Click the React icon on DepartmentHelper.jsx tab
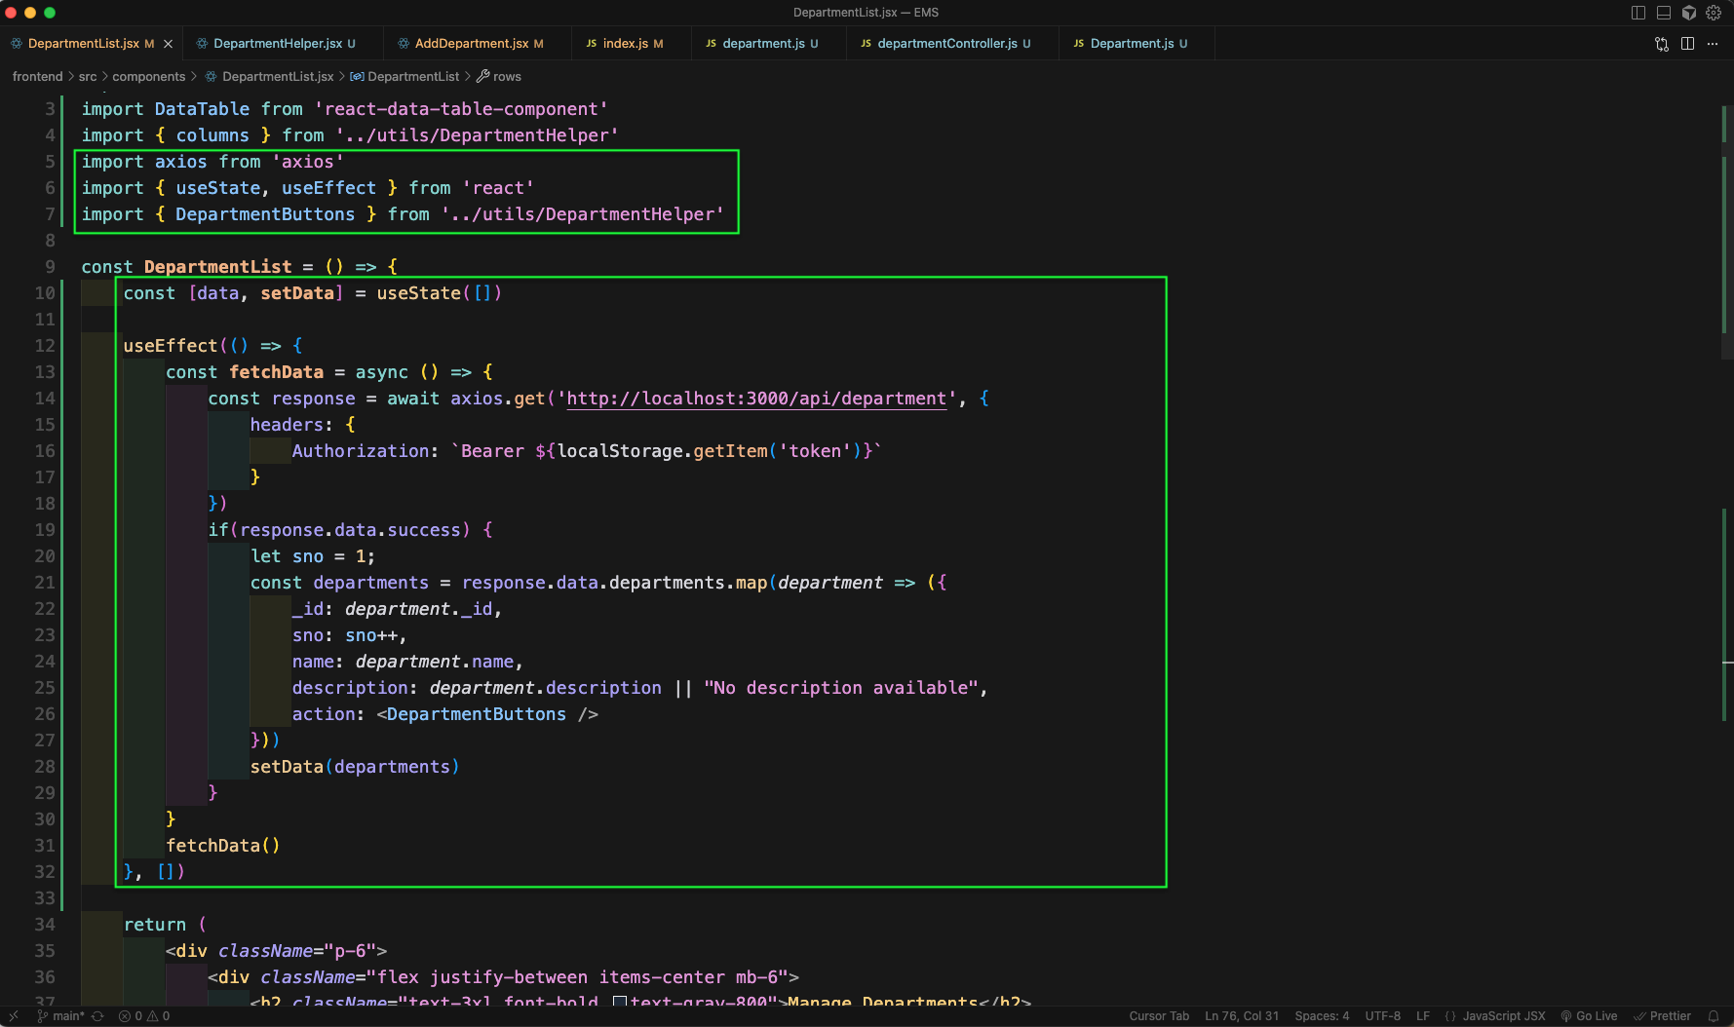The height and width of the screenshot is (1027, 1734). point(202,44)
